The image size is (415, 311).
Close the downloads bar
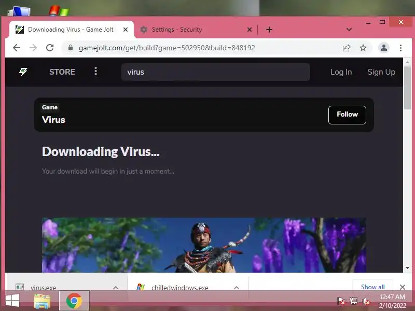pos(403,287)
